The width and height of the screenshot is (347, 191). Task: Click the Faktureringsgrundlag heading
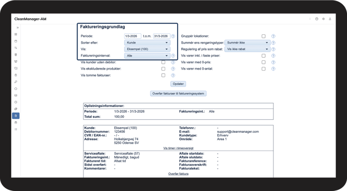[103, 27]
